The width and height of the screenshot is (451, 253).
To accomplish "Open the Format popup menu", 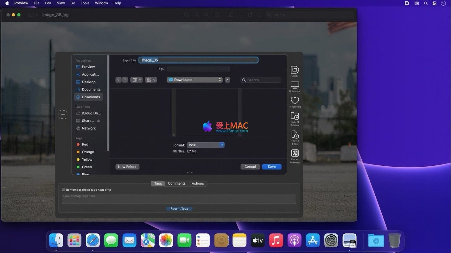I will click(x=206, y=145).
